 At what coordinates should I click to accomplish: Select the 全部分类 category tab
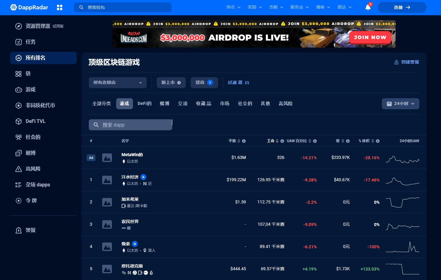coord(102,104)
